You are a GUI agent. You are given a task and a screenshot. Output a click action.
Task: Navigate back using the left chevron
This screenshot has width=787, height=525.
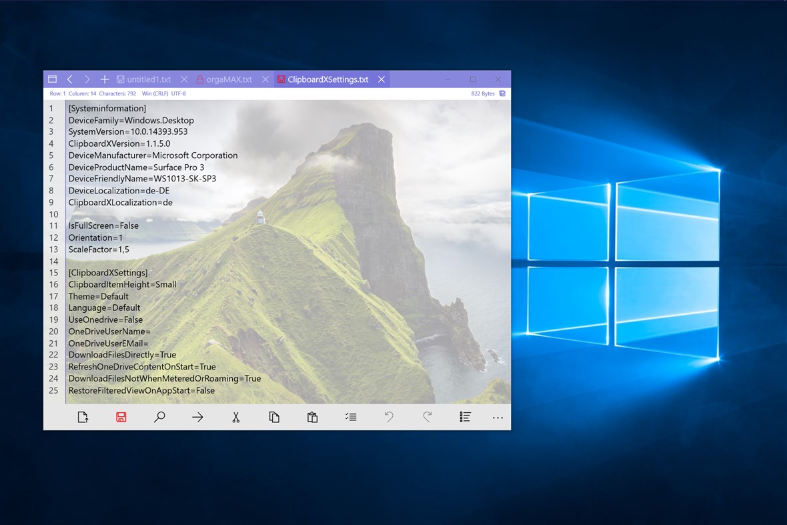[x=69, y=79]
